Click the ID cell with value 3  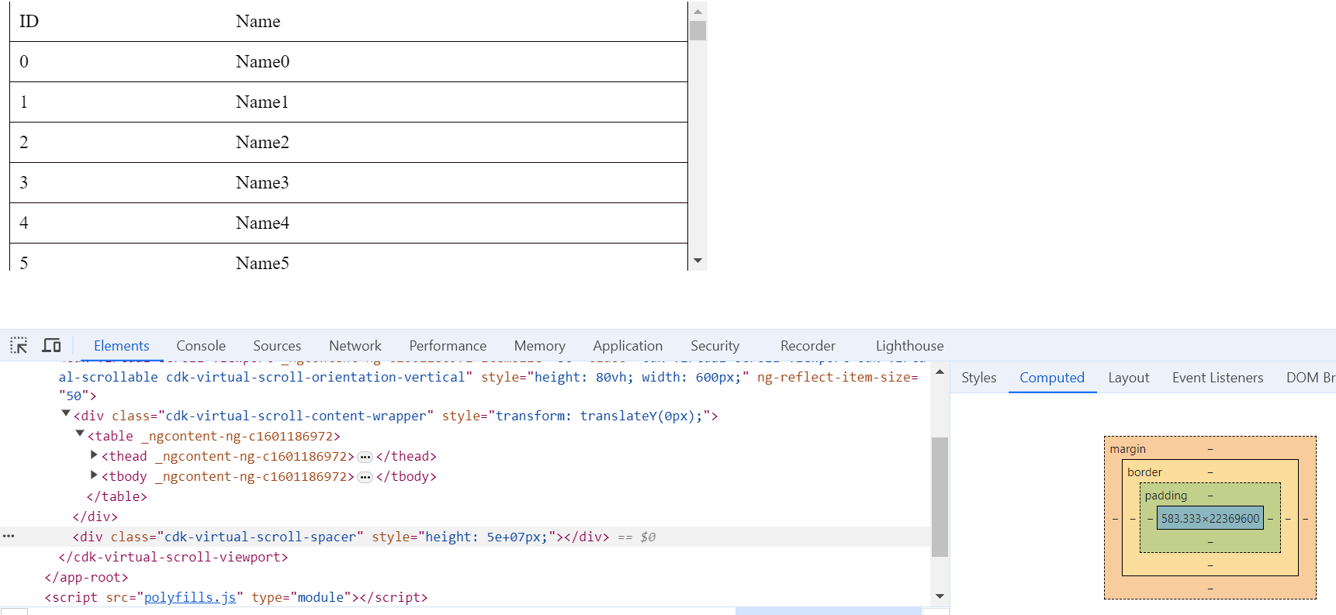[x=24, y=182]
